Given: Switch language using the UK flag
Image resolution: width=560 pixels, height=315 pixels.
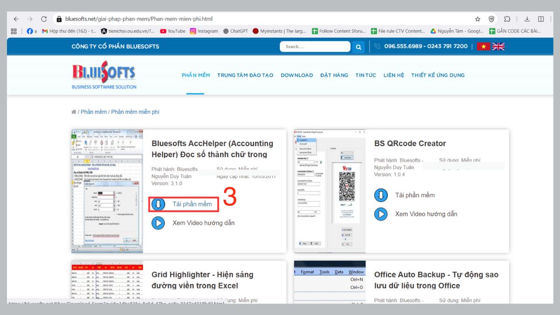Looking at the screenshot, I should pyautogui.click(x=498, y=47).
